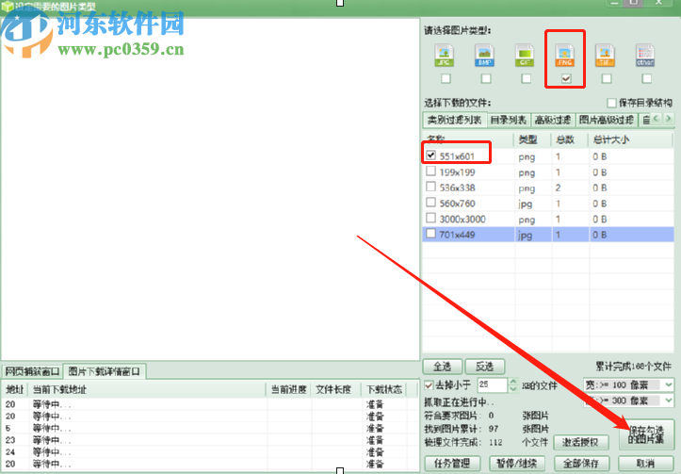
Task: Check the 199x199 row checkbox
Action: click(x=430, y=171)
